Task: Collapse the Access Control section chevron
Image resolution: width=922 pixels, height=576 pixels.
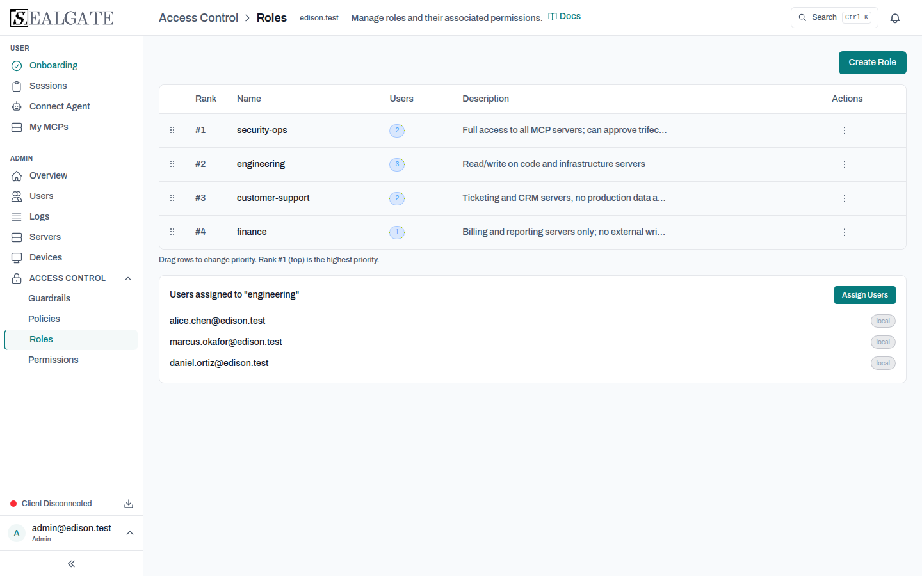Action: point(128,278)
